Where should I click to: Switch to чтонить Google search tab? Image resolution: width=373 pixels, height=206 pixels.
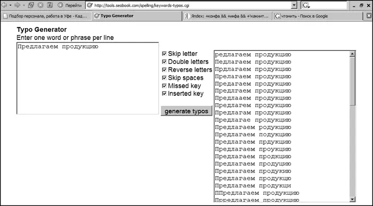point(318,16)
